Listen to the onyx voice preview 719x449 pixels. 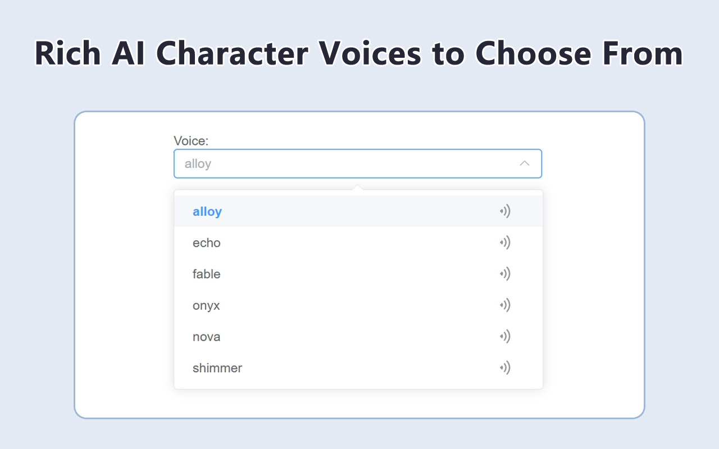pyautogui.click(x=505, y=306)
